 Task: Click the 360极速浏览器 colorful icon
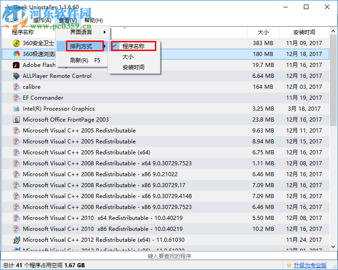(16, 54)
